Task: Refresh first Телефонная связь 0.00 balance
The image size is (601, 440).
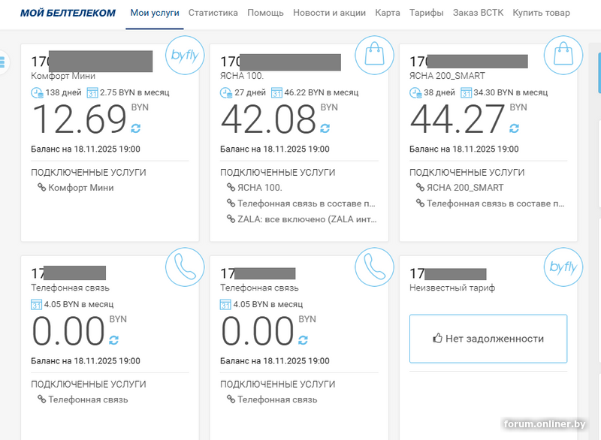Action: pos(114,340)
